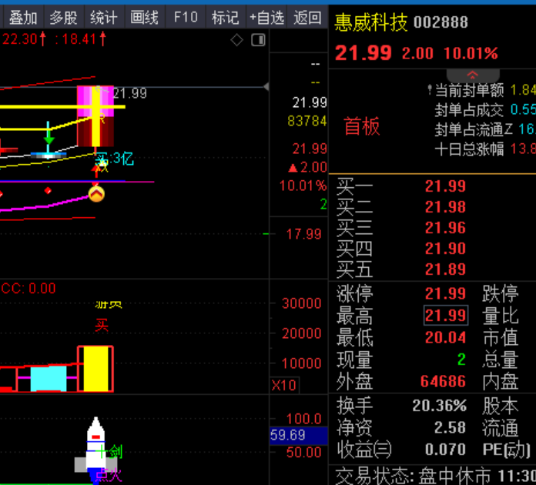The image size is (536, 485).
Task: Open the 叠加 overlay menu
Action: coord(23,17)
